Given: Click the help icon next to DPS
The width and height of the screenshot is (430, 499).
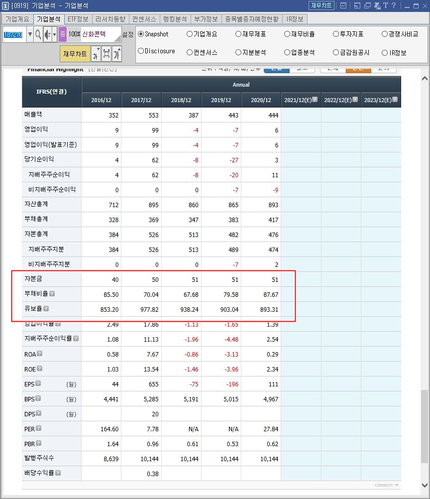Looking at the screenshot, I should click(38, 413).
